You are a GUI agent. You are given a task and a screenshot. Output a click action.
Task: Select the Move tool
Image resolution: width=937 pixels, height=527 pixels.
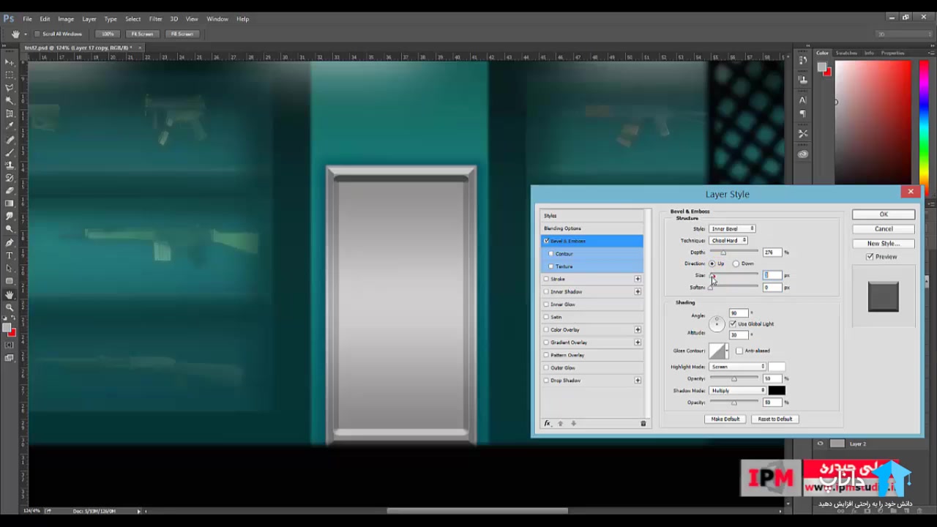tap(10, 62)
